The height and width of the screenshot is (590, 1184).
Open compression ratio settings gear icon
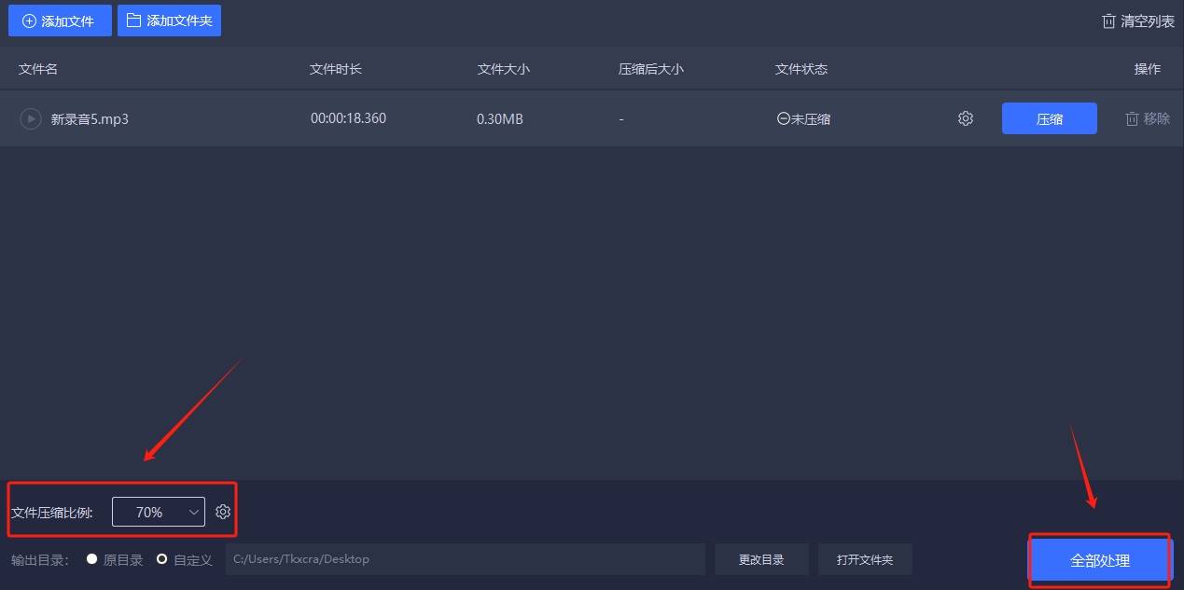click(223, 512)
